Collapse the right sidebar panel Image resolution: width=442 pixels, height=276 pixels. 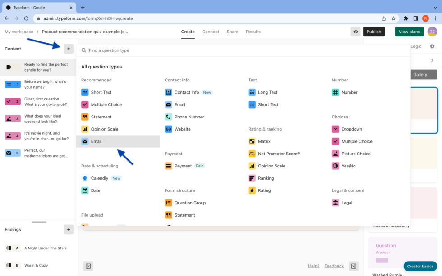tap(354, 266)
